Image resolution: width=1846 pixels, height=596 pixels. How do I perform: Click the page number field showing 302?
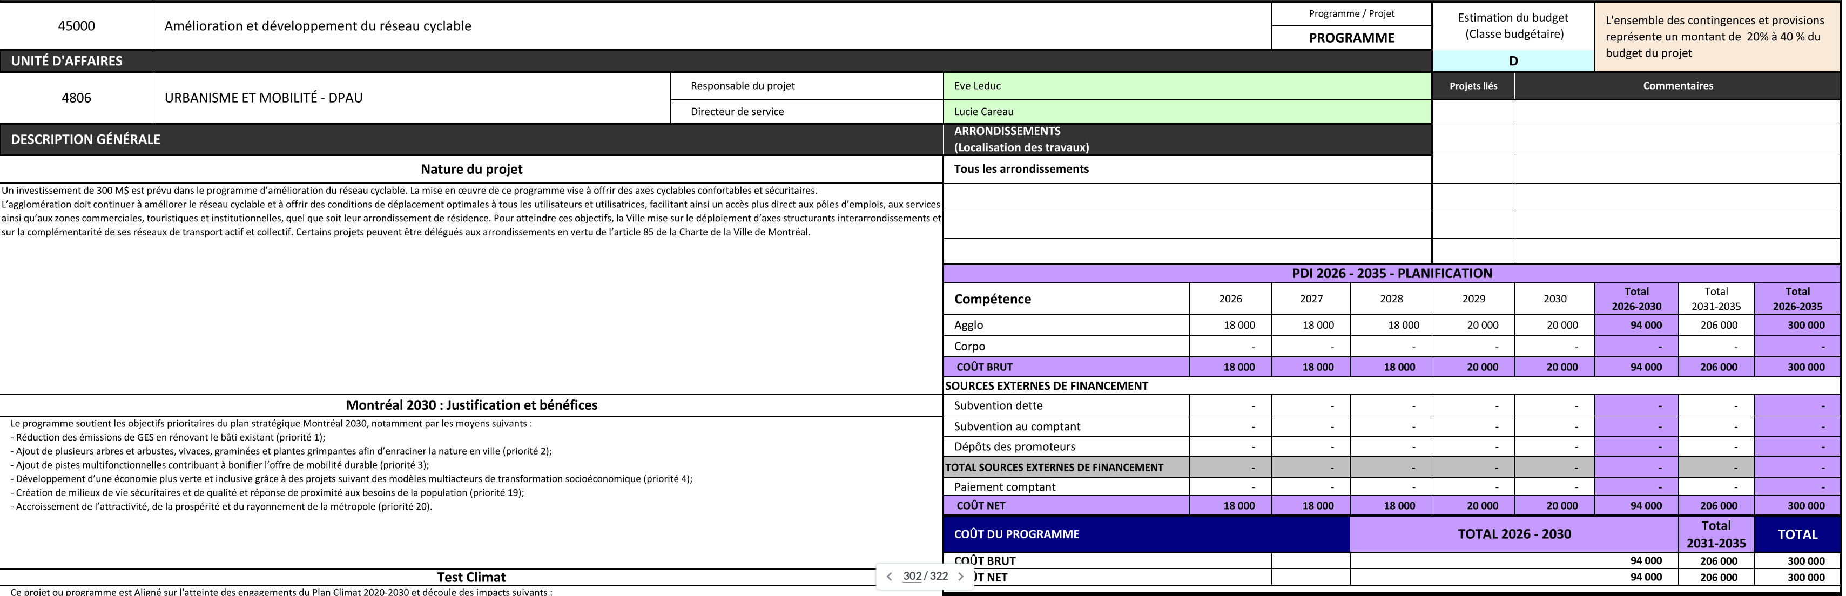912,576
